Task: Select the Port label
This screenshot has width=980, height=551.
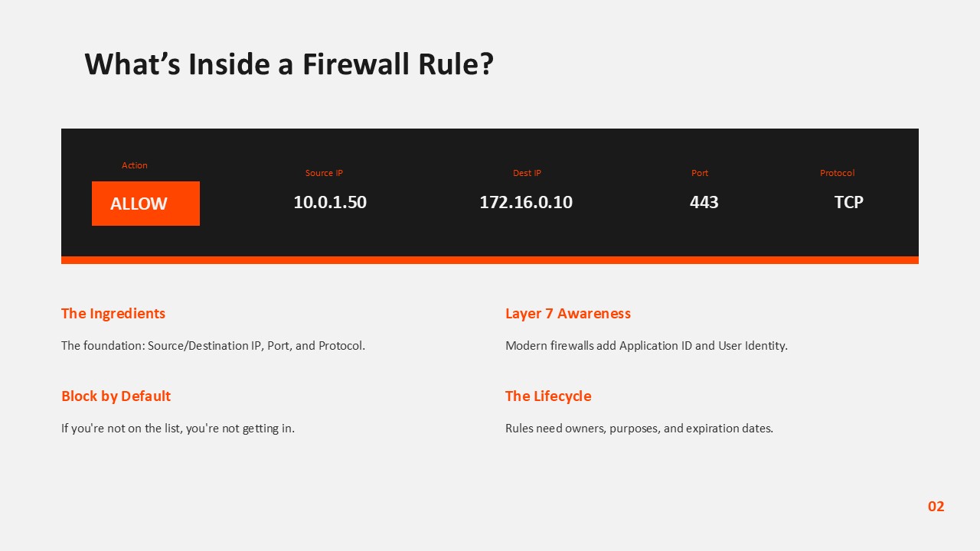Action: point(700,173)
